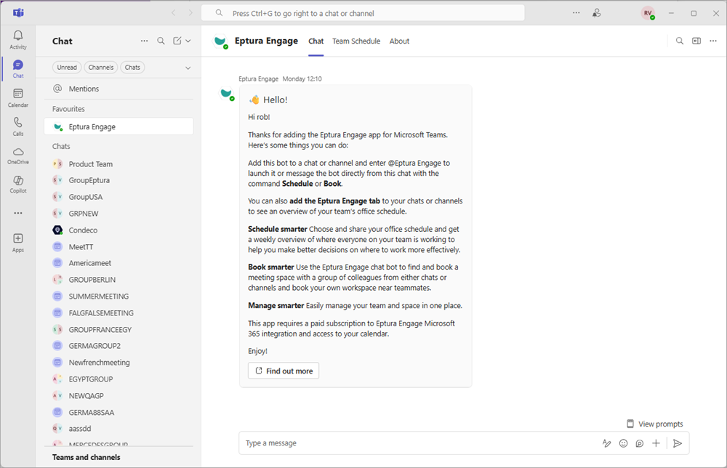The width and height of the screenshot is (727, 468).
Task: Start a new chat with compose icon
Action: point(177,41)
